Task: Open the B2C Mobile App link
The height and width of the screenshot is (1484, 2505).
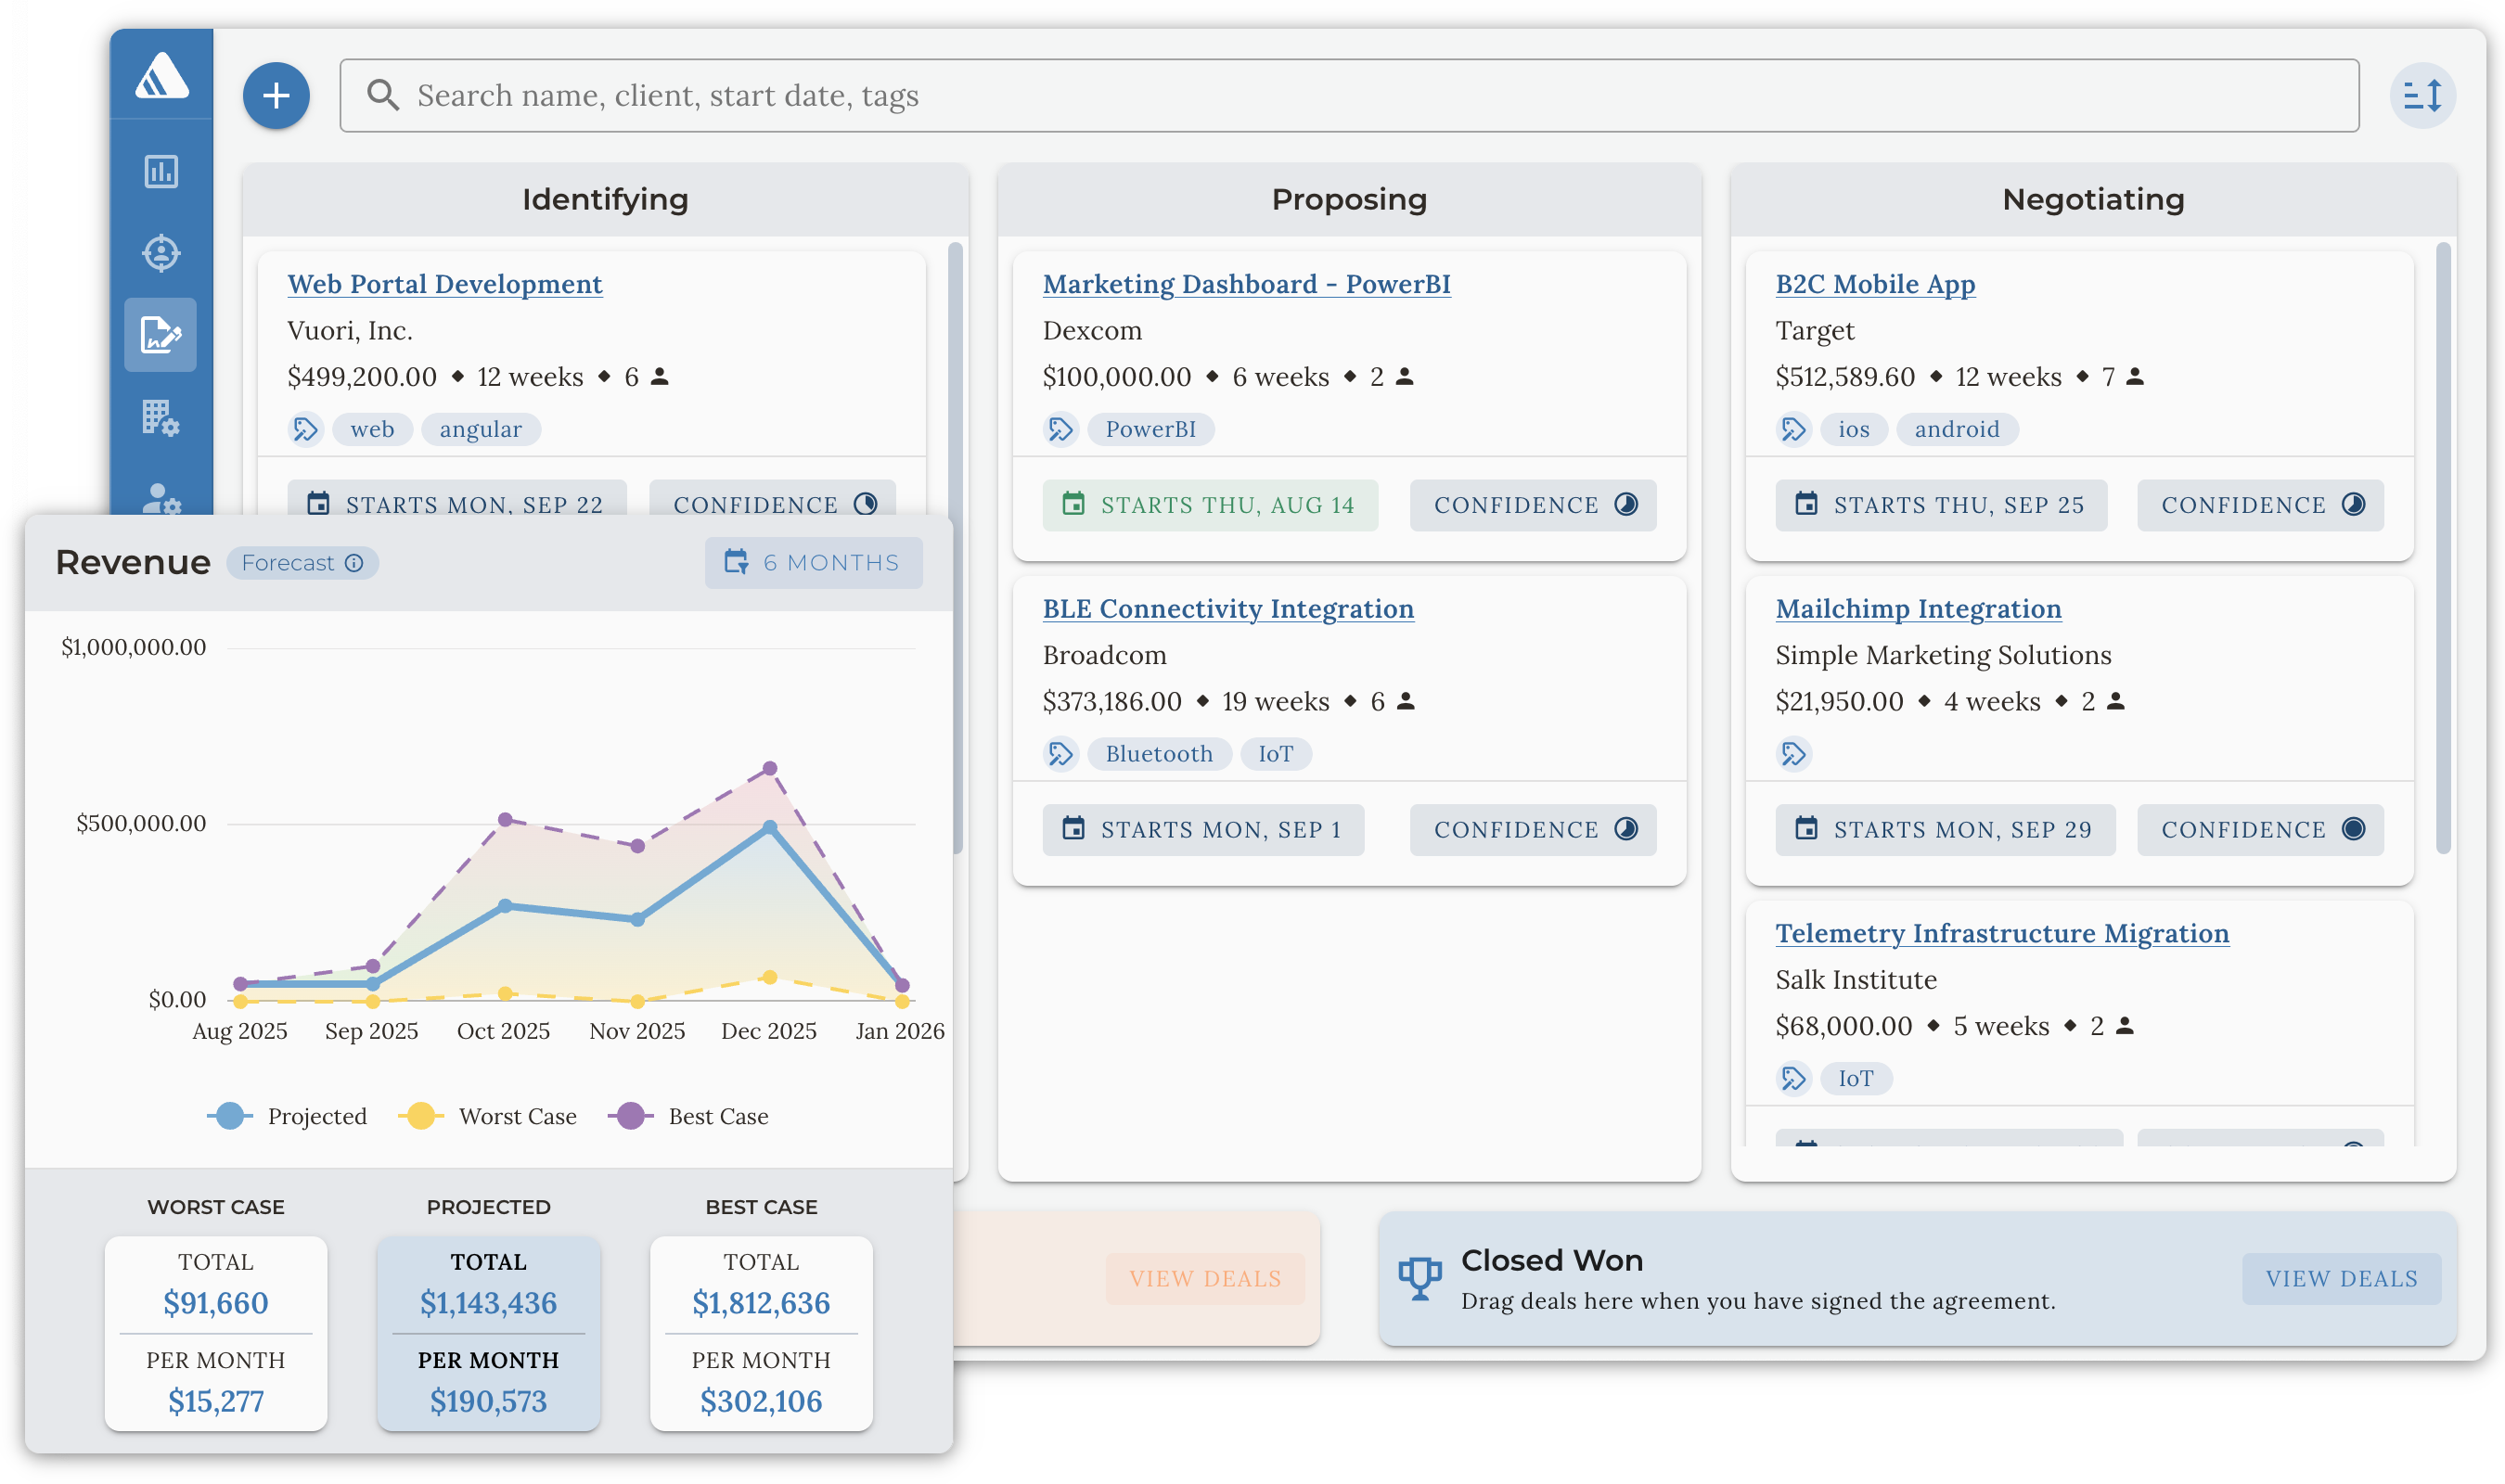Action: pos(1875,284)
